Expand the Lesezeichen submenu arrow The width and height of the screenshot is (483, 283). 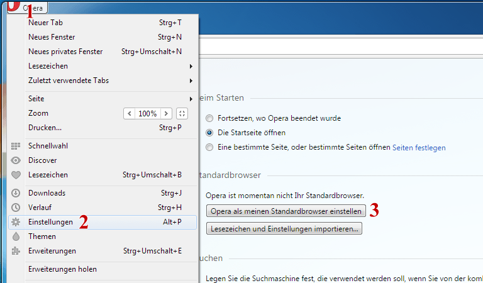[191, 66]
